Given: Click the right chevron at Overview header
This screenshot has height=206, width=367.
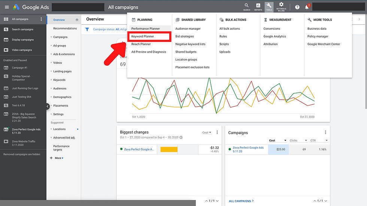Looking at the screenshot, I should 359,19.
